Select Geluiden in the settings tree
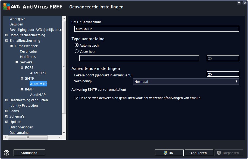 (16, 24)
